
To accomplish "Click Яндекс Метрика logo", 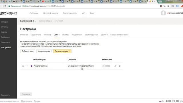I will point(8,13).
